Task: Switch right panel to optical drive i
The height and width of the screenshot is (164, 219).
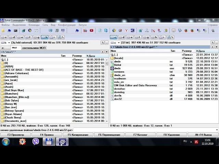Action: point(162,37)
